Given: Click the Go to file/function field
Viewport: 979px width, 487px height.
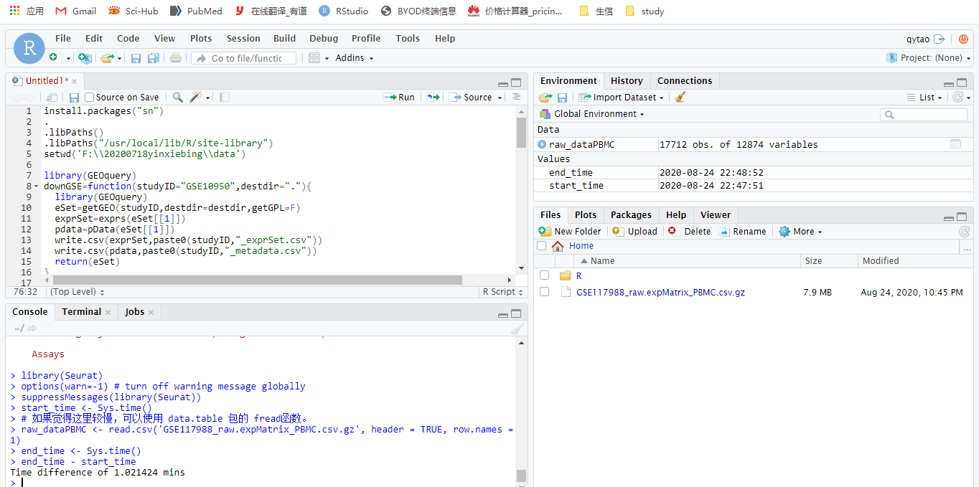Looking at the screenshot, I should click(244, 58).
